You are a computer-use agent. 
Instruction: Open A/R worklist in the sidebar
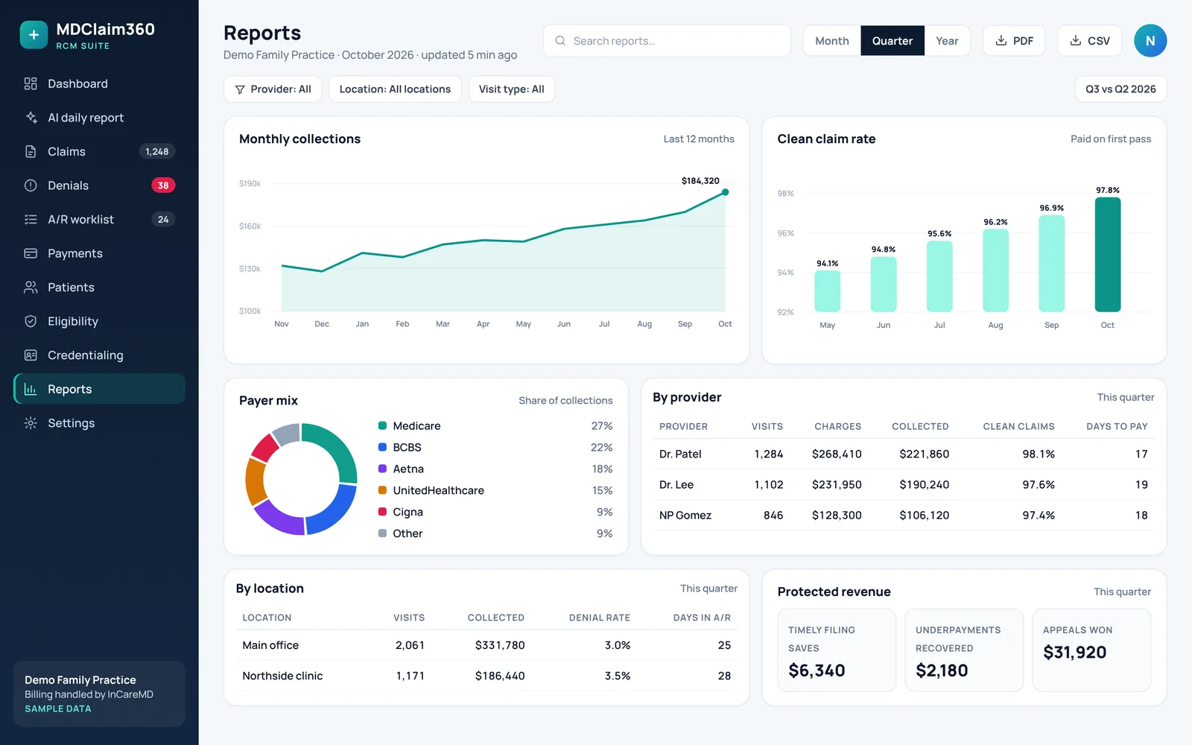click(99, 219)
